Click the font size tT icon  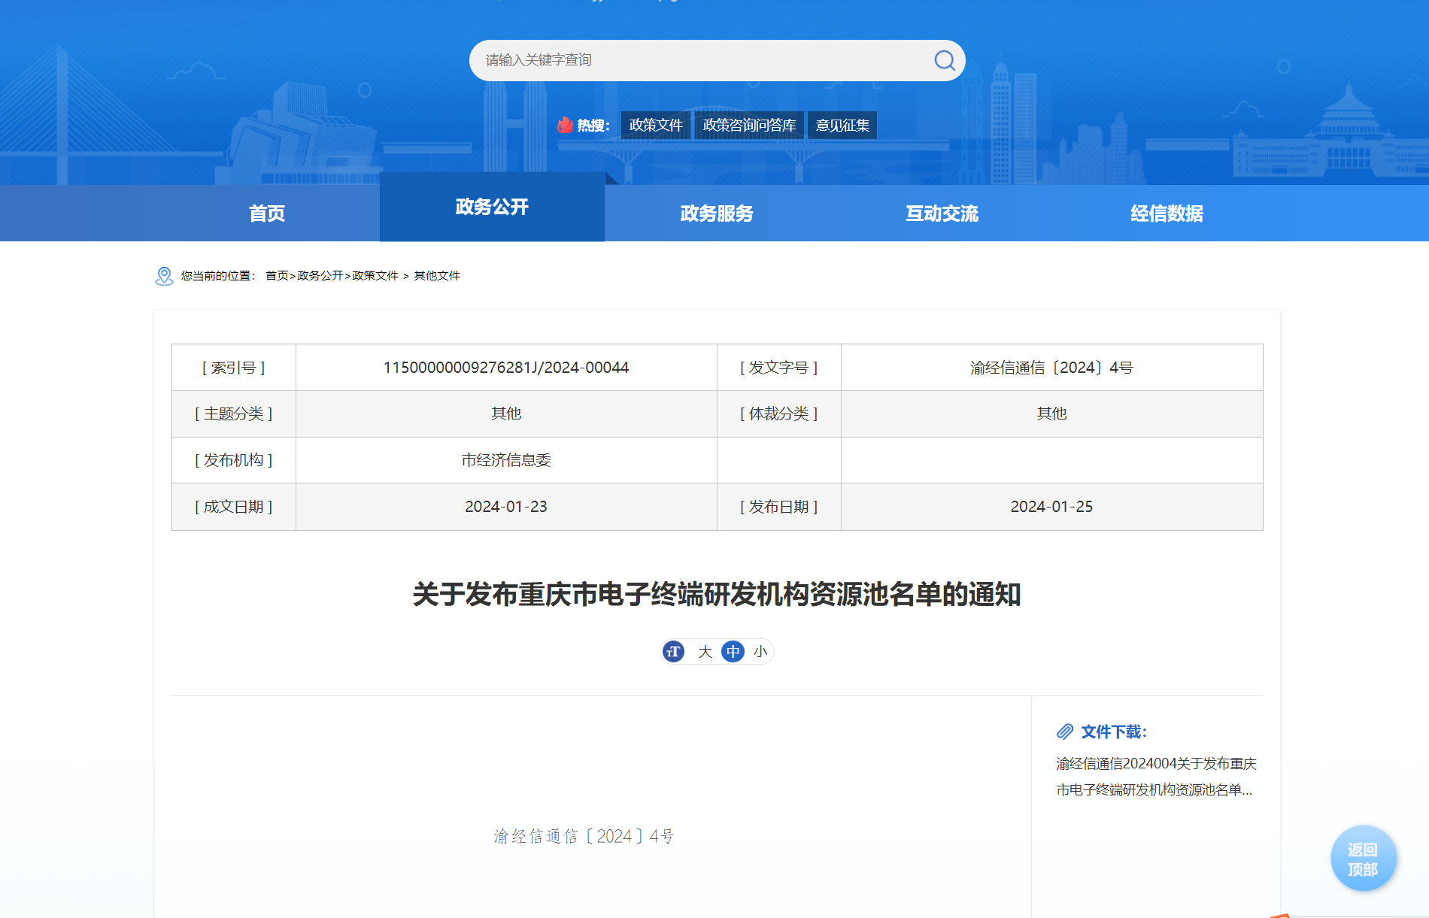tap(674, 652)
